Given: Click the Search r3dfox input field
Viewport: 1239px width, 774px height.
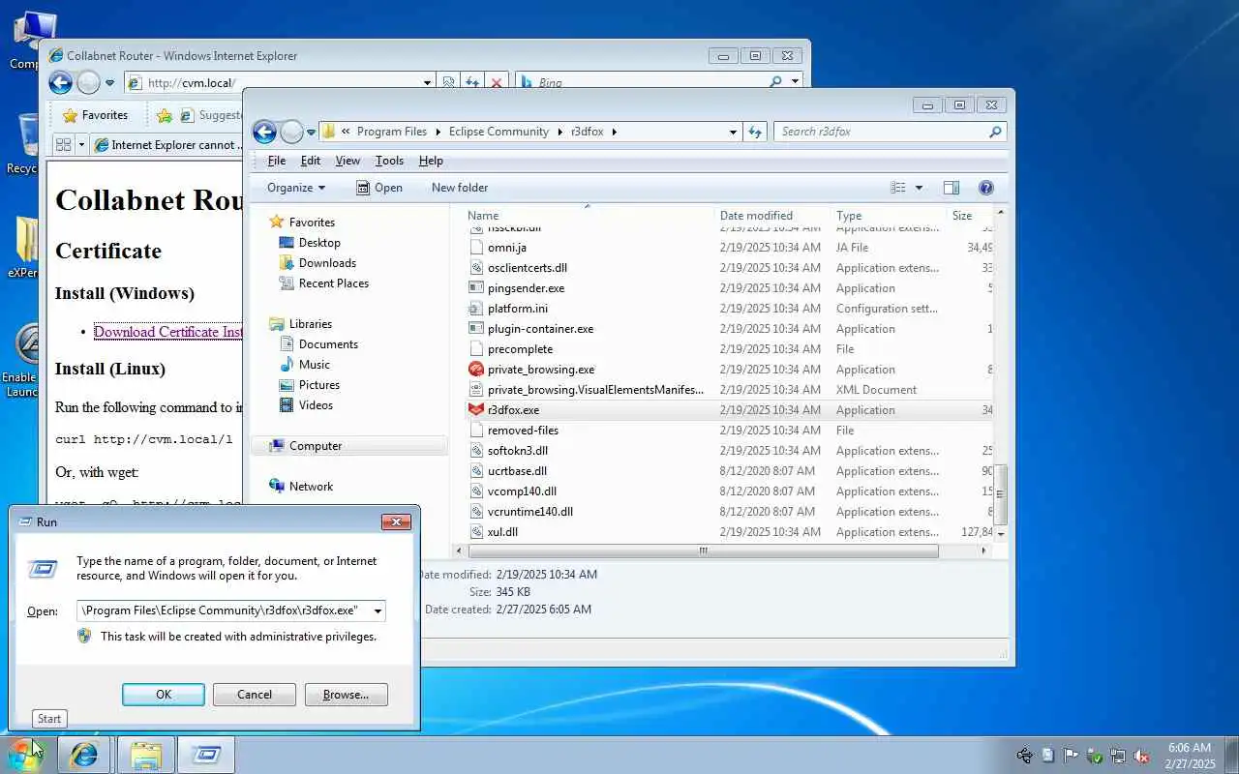Looking at the screenshot, I should 881,132.
